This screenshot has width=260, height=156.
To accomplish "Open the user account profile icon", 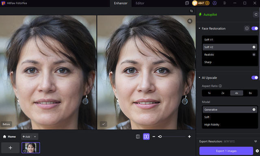I will pos(214,3).
